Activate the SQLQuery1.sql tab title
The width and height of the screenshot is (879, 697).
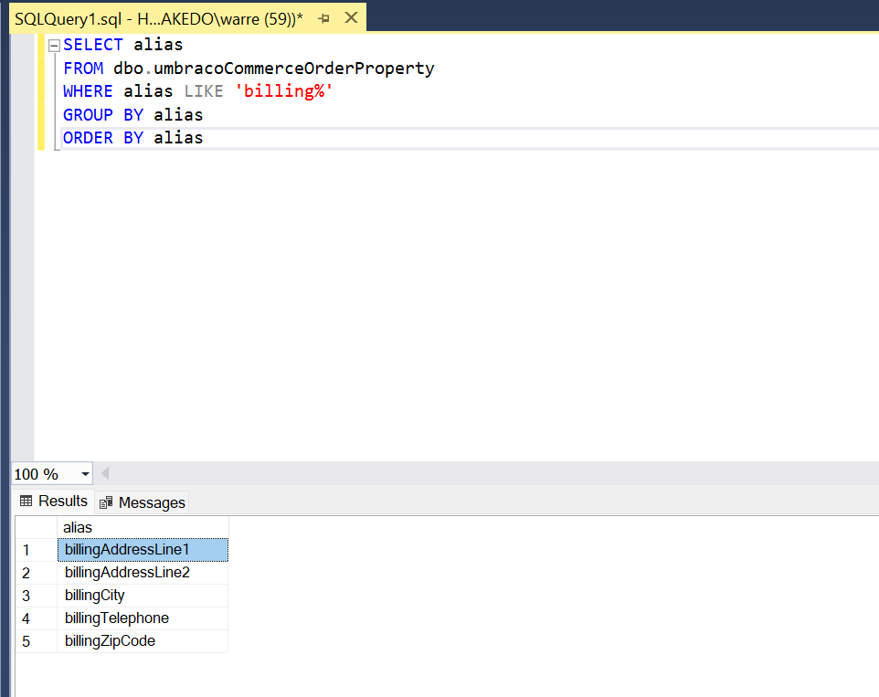(157, 18)
